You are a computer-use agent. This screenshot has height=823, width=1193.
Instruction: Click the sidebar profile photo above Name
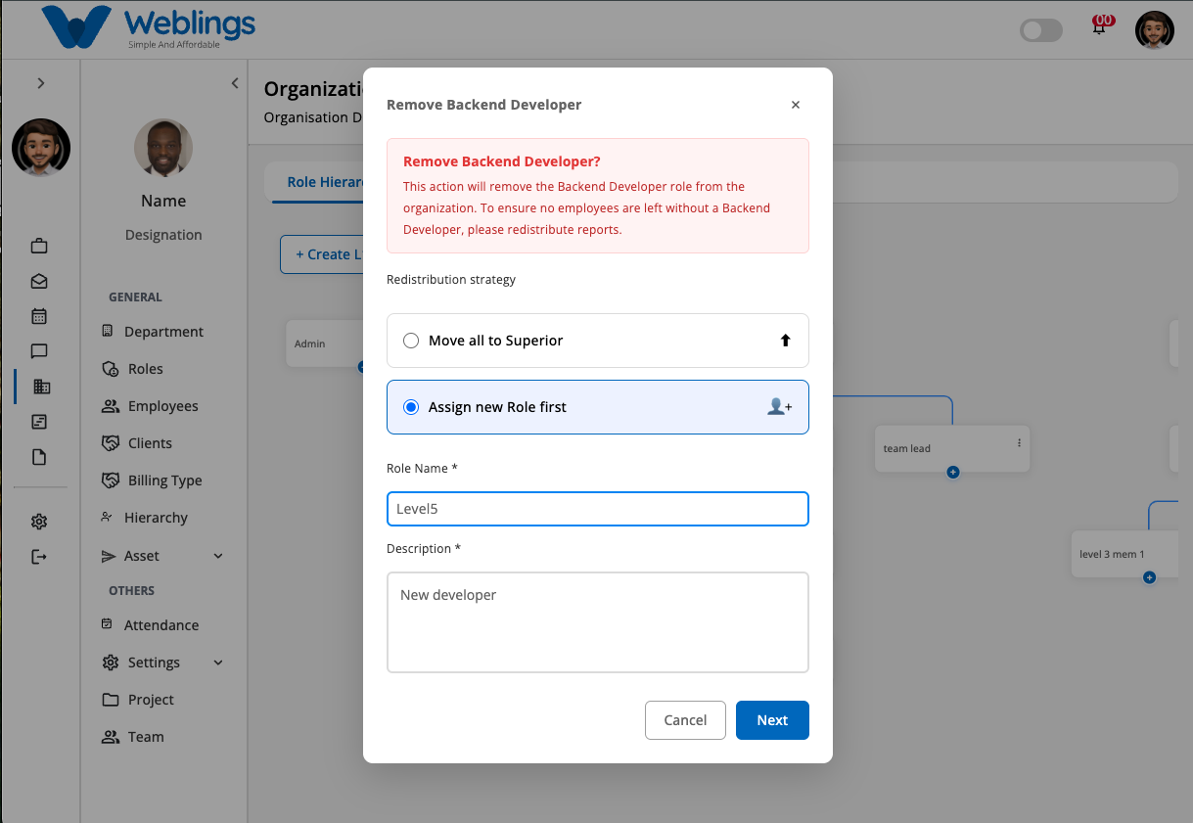coord(163,149)
